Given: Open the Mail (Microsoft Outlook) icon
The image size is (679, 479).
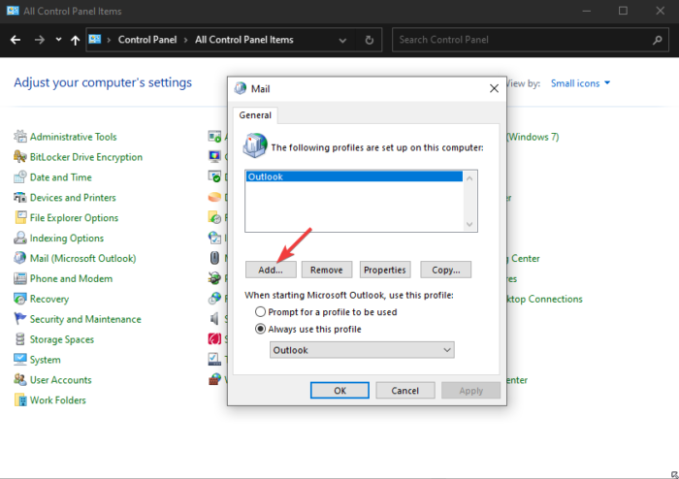Looking at the screenshot, I should 20,258.
